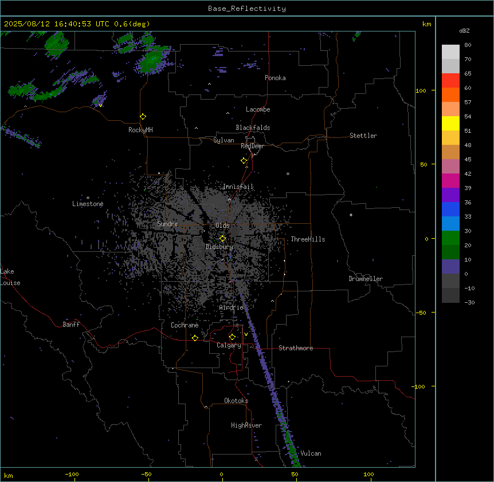The image size is (494, 482).
Task: Select the orange 57-60 dBZ legend color
Action: pyautogui.click(x=450, y=95)
